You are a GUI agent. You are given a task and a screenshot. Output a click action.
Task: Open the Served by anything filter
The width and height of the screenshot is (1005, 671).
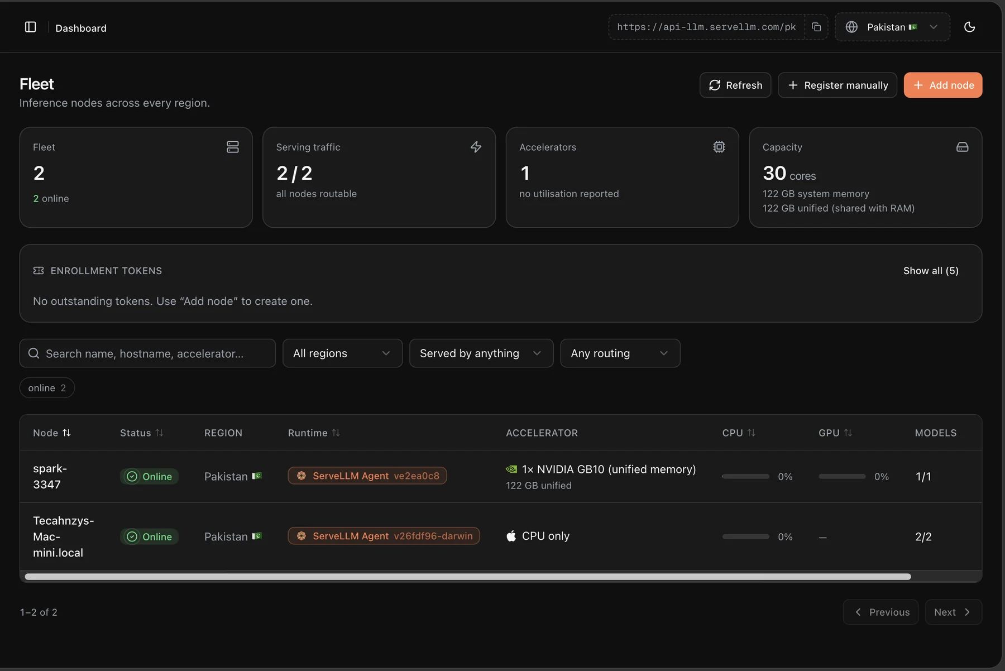coord(481,353)
